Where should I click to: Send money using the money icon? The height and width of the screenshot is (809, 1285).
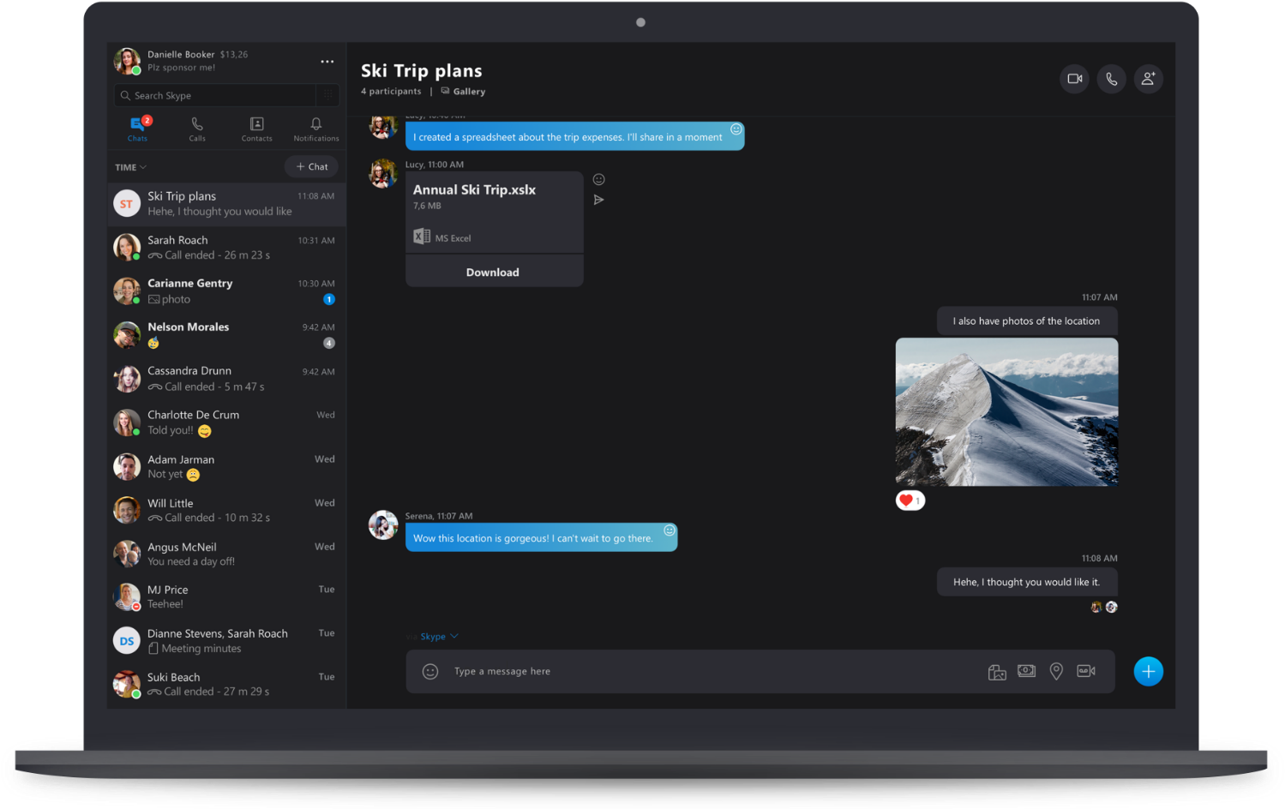pyautogui.click(x=1026, y=671)
